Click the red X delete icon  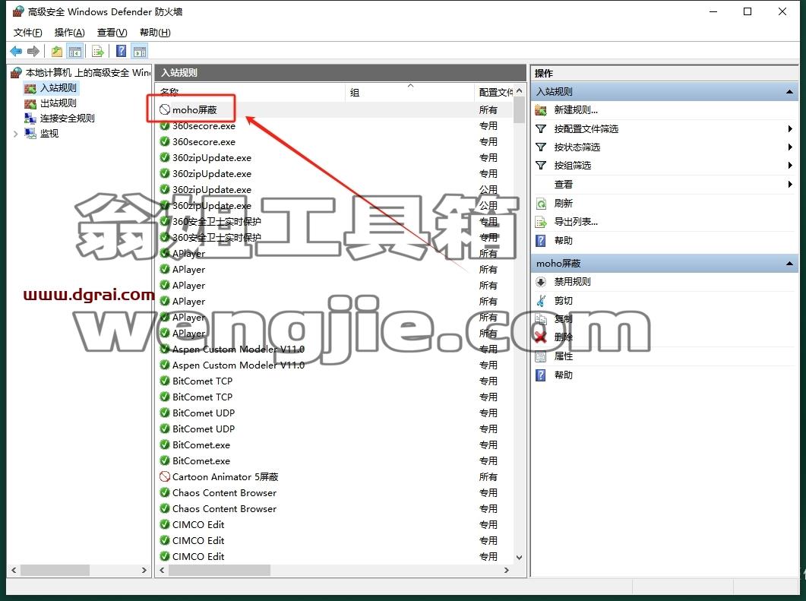[540, 337]
